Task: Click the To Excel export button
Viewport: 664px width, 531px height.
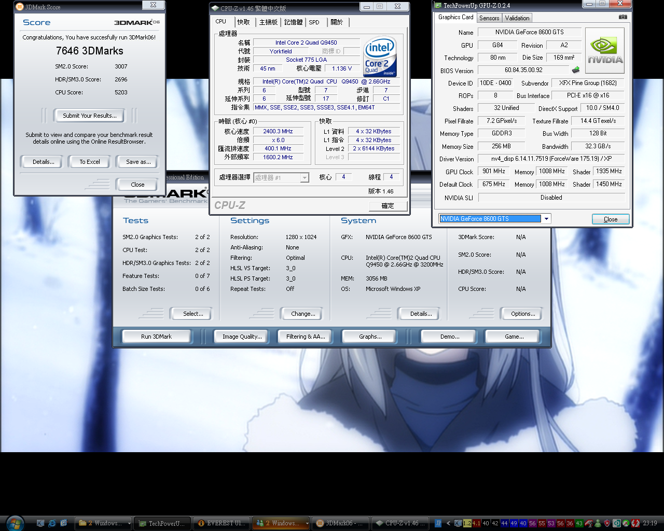Action: coord(89,162)
